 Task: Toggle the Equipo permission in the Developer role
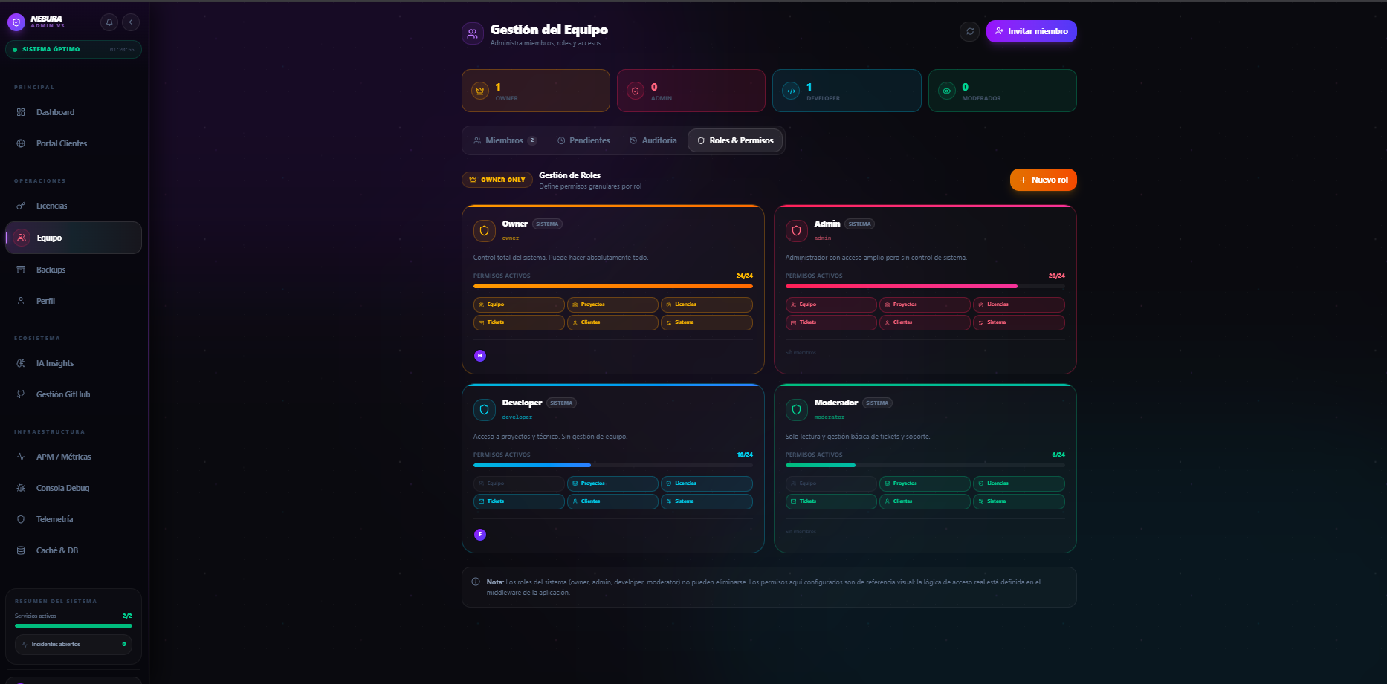pos(519,483)
